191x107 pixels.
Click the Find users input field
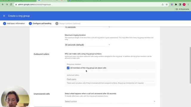pos(110,79)
